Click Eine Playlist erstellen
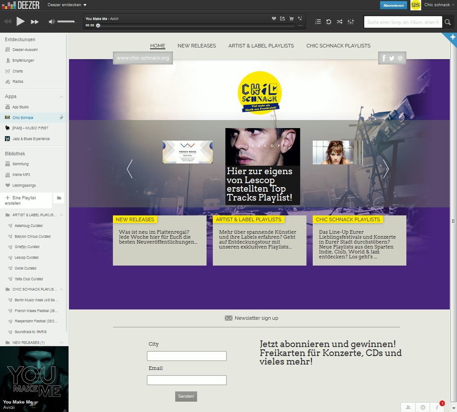Screen dimensions: 457x412 (26, 200)
